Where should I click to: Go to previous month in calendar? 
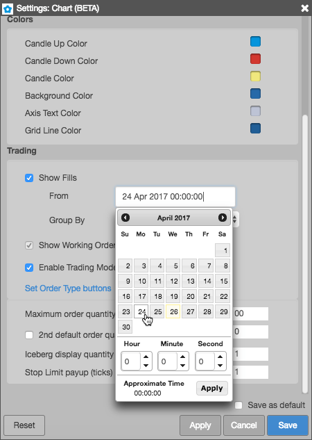point(125,218)
